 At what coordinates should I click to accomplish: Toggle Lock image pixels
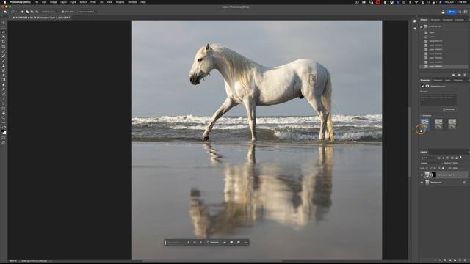click(x=431, y=168)
